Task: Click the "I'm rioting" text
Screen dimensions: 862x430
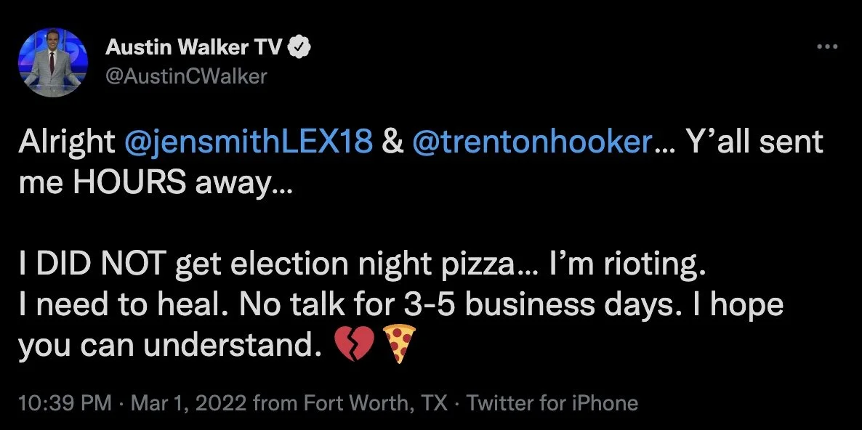Action: click(625, 266)
